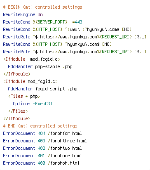
Task: Click the 'BEGIN (mt) controlled settings' comment line
Action: [x=42, y=7]
